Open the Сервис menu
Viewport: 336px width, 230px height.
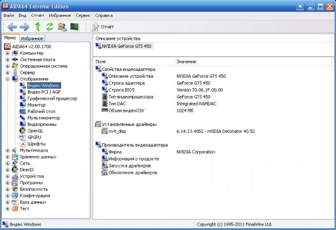tap(83, 15)
